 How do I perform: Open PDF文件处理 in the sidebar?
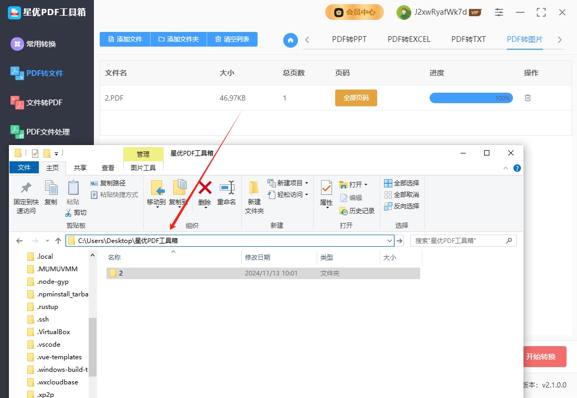[40, 131]
